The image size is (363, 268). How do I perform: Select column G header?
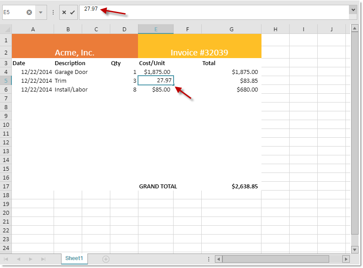(231, 29)
